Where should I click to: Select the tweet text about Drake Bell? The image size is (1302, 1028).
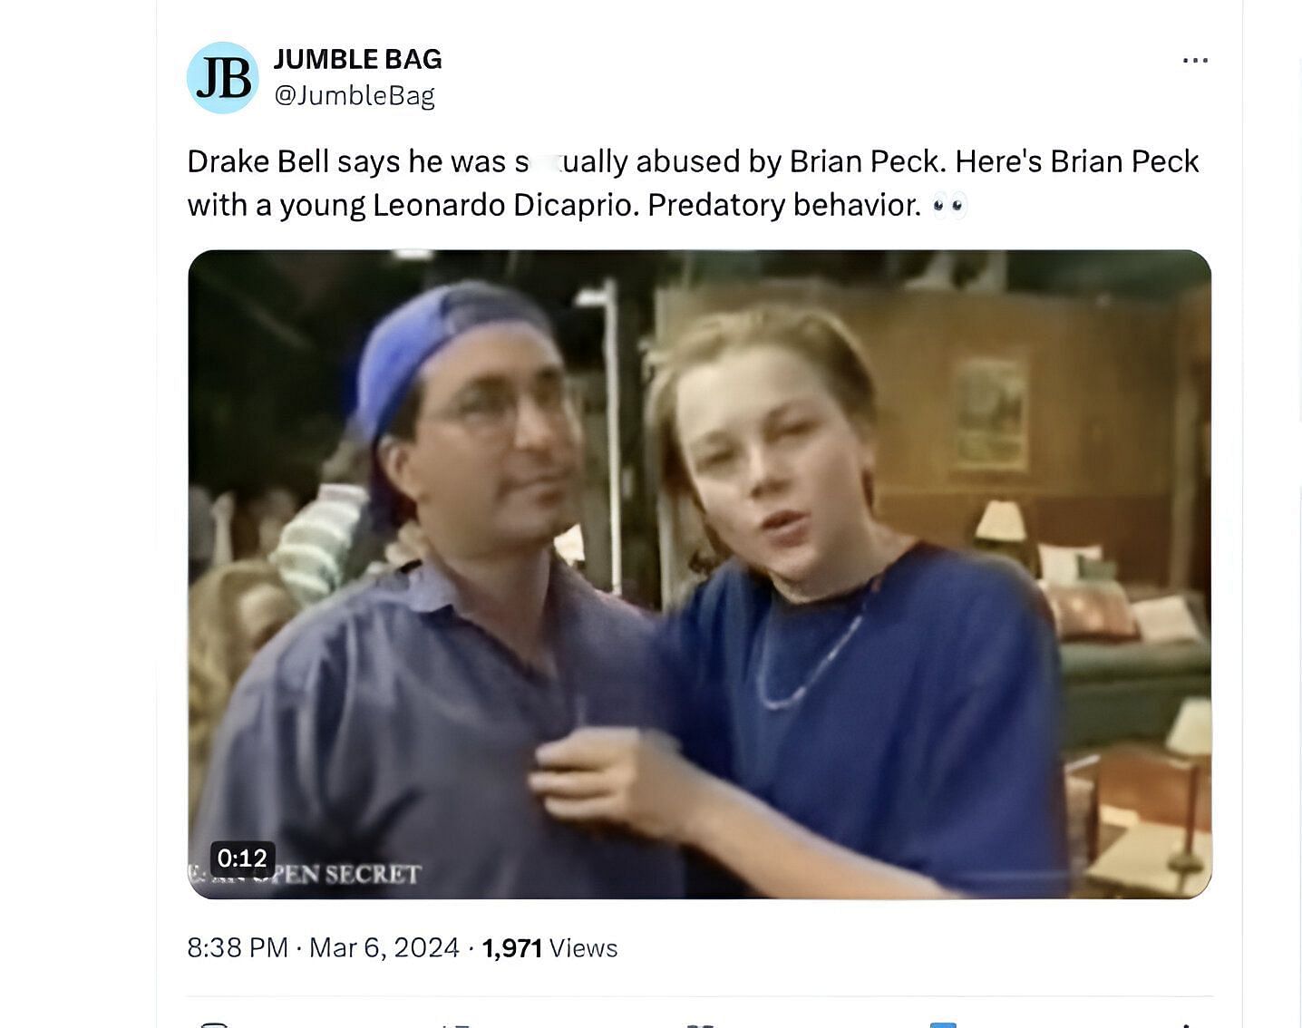pos(693,183)
